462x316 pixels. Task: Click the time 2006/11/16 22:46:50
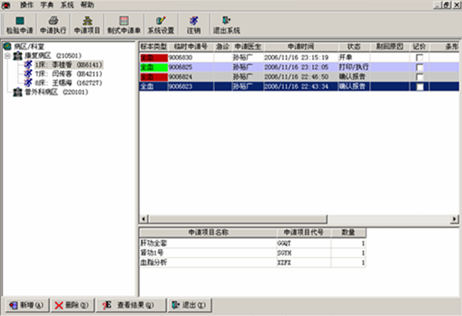point(296,77)
